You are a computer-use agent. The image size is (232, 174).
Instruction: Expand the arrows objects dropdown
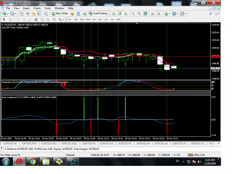[63, 20]
